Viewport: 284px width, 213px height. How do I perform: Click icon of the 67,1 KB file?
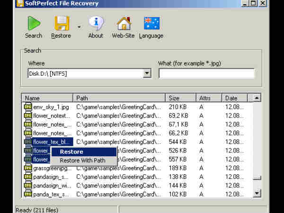28,124
